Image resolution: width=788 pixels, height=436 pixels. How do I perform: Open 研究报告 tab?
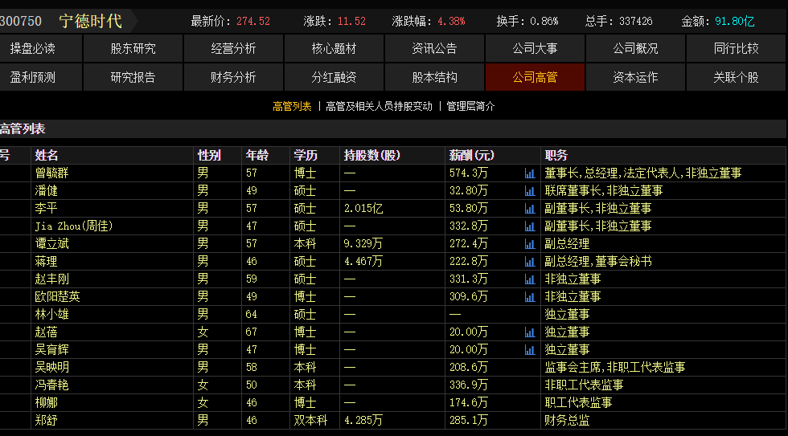133,77
